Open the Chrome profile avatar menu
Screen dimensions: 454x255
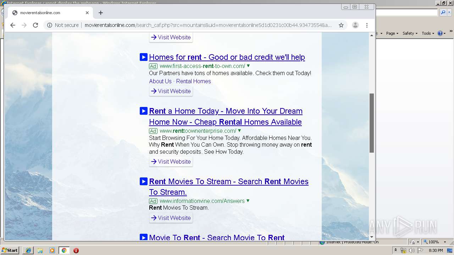(x=355, y=25)
